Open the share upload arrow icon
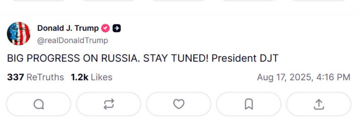This screenshot has width=358, height=131. click(318, 104)
